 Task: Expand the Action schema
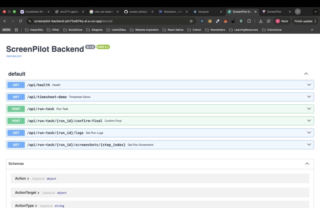(x=22, y=178)
